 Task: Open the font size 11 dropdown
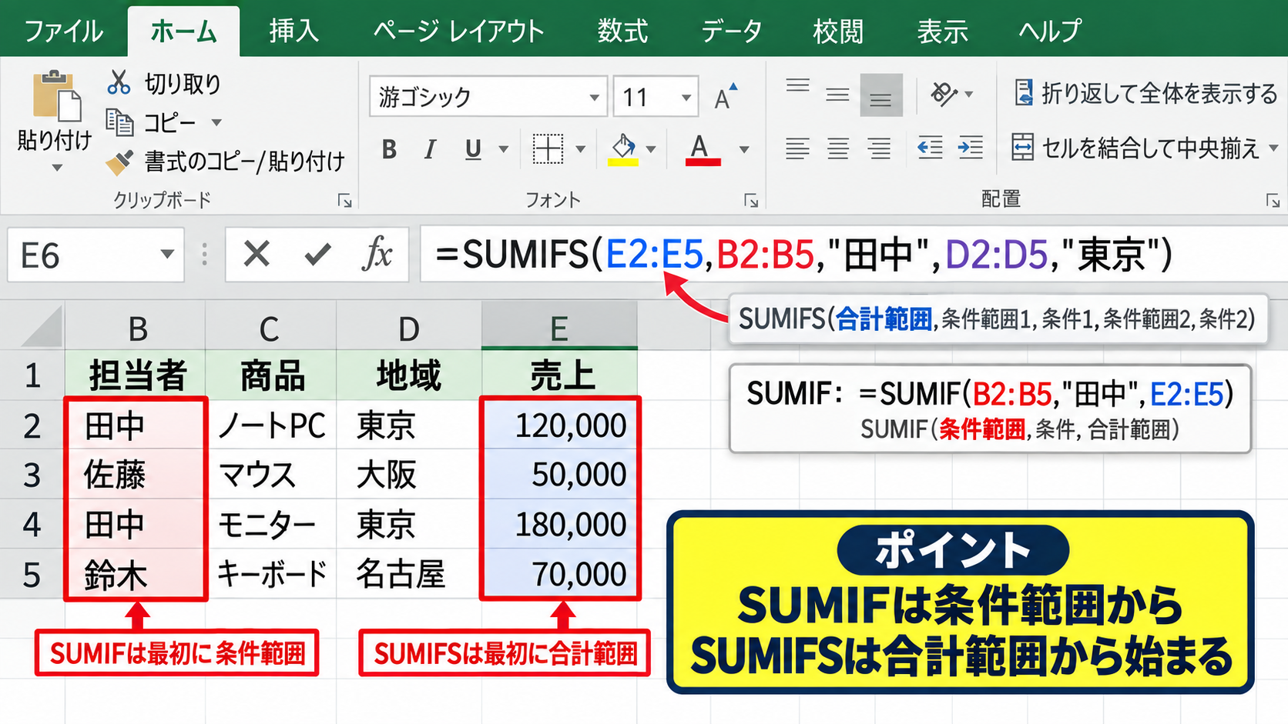(x=686, y=98)
